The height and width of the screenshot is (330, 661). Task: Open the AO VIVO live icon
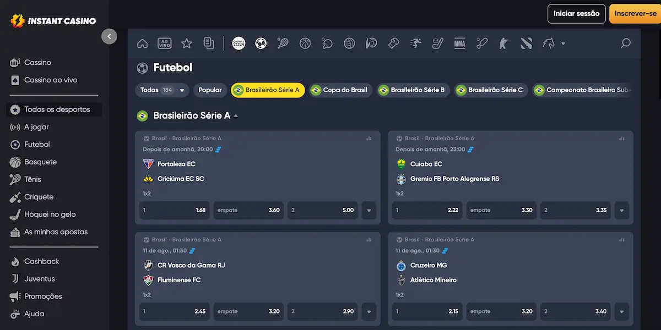coord(164,43)
